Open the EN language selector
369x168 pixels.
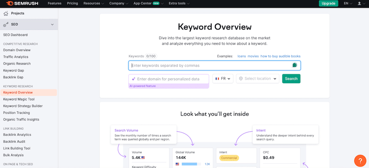point(348,4)
